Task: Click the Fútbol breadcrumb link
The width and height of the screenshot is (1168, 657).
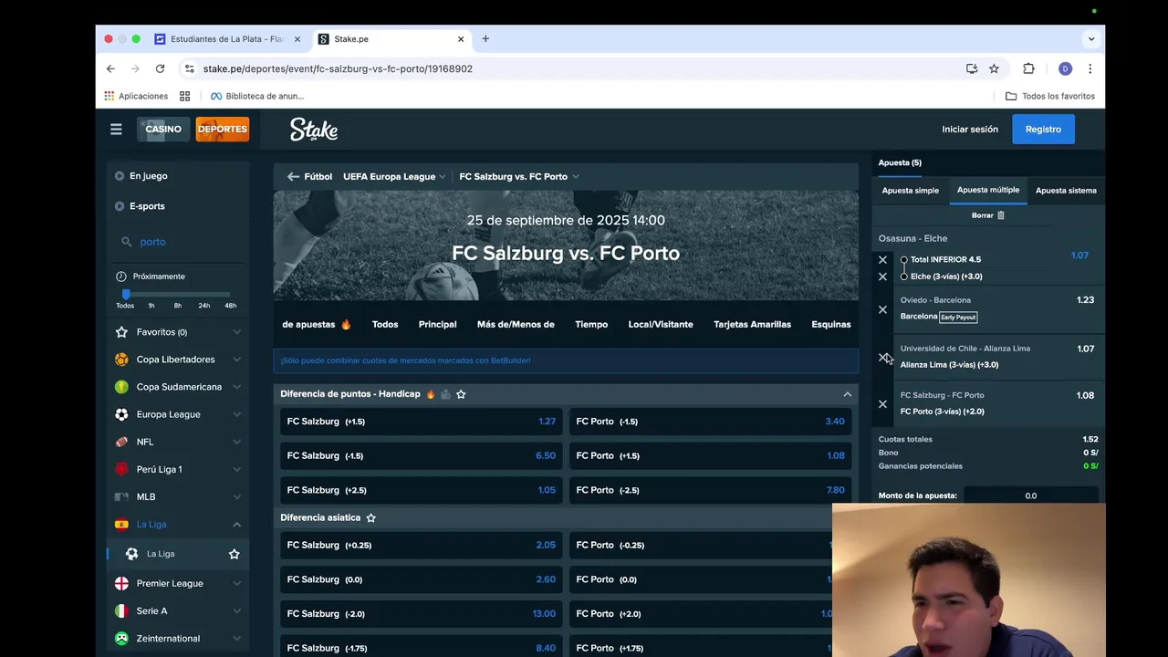Action: coord(318,177)
